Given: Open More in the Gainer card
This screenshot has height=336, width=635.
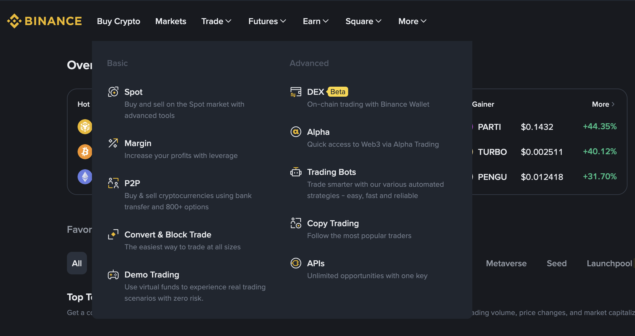Looking at the screenshot, I should (603, 104).
